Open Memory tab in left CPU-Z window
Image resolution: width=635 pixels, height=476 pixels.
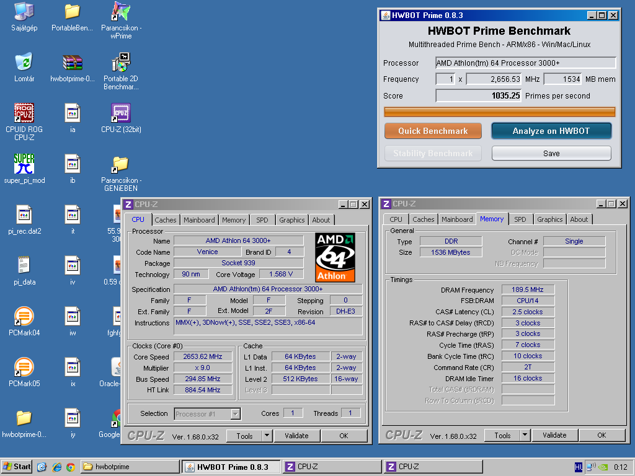[x=234, y=220]
